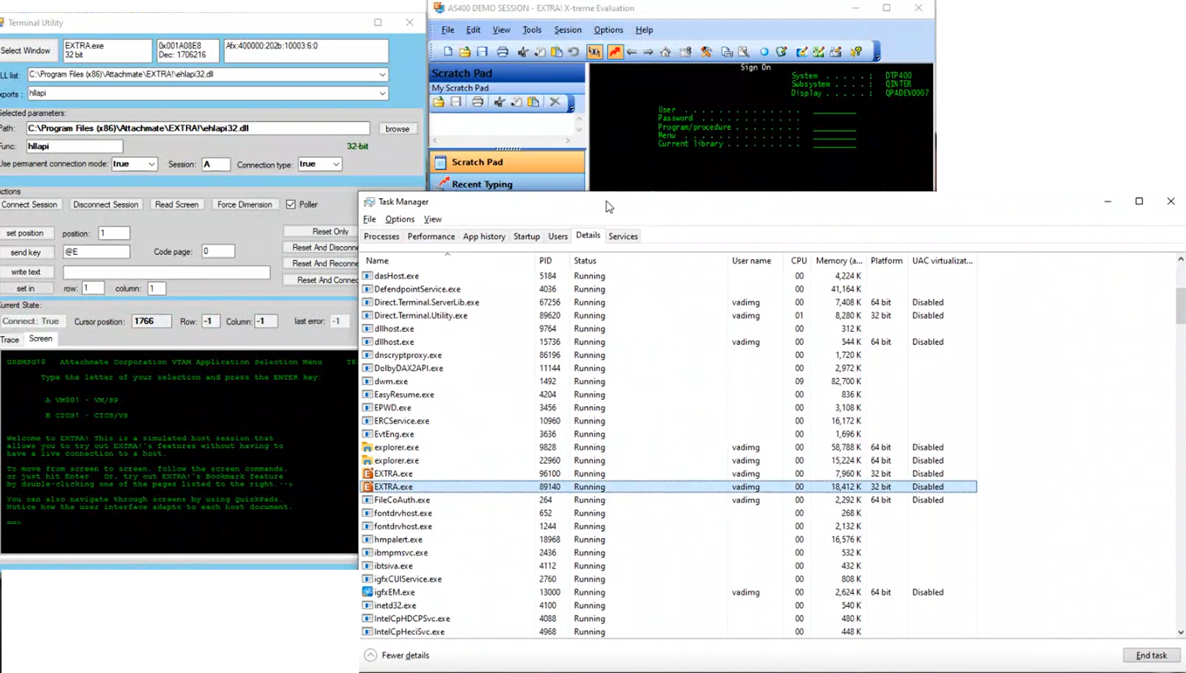Click the Code page input field

point(218,251)
